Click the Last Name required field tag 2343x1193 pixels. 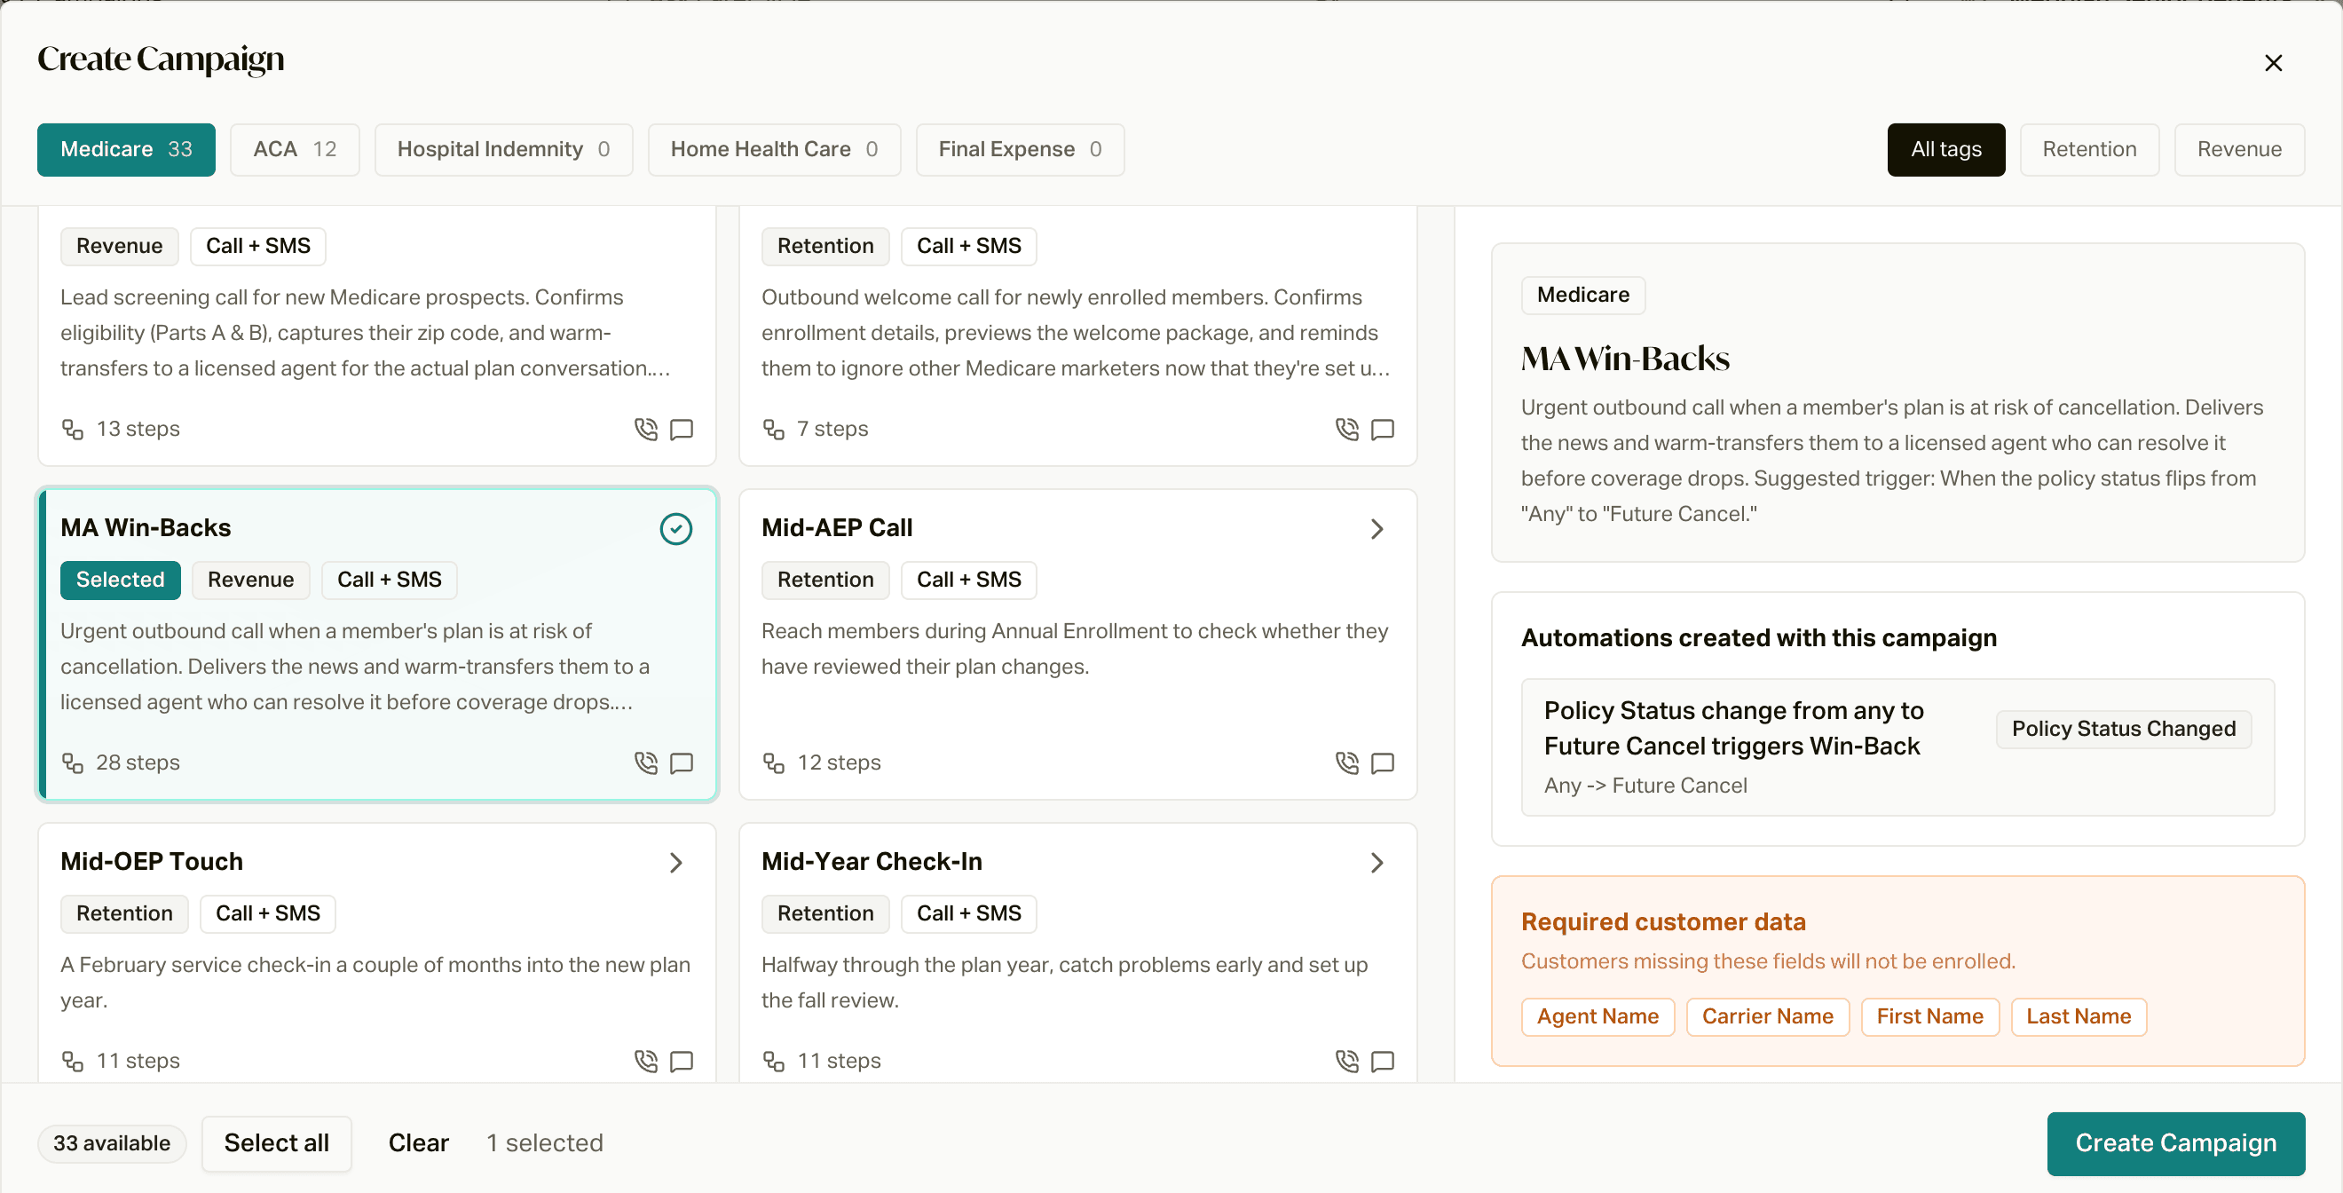[x=2079, y=1016]
